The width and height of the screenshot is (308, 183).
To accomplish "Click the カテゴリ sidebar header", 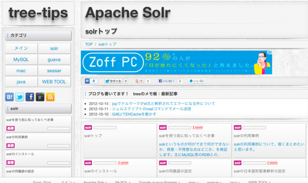I will [38, 35].
